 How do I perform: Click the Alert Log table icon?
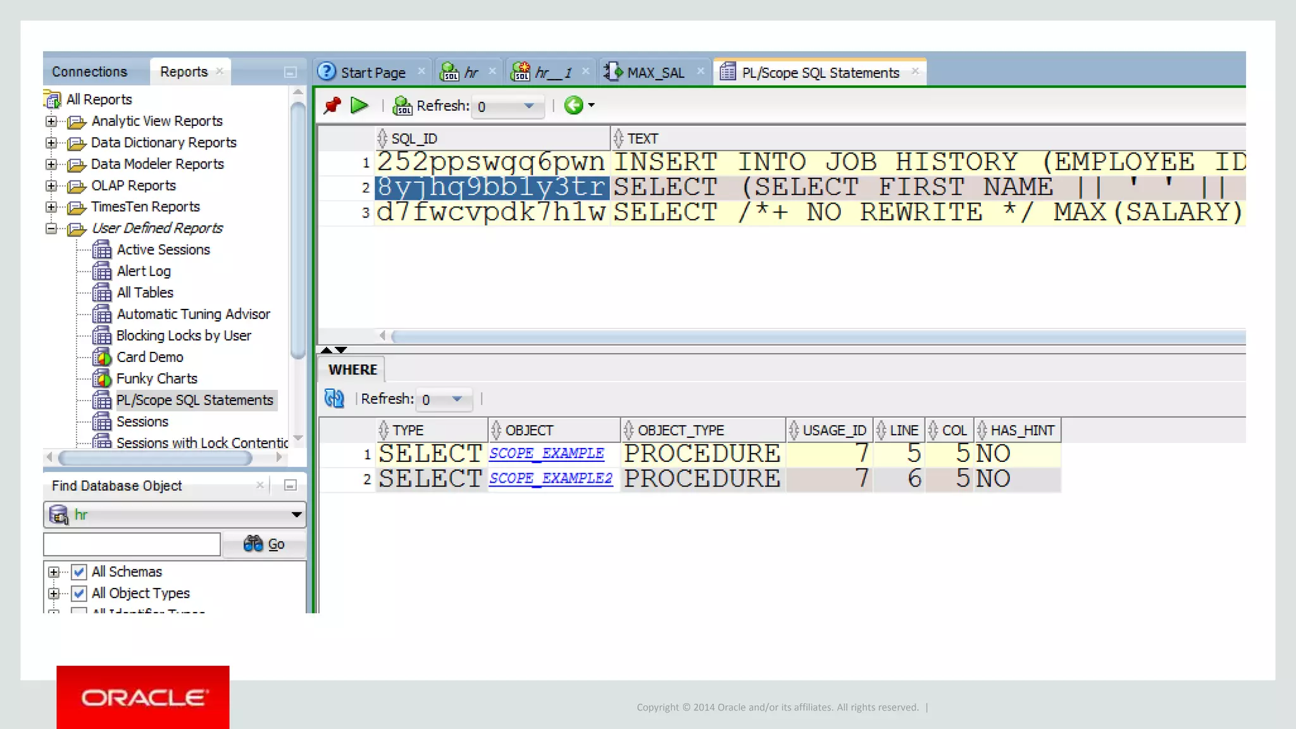(x=101, y=271)
